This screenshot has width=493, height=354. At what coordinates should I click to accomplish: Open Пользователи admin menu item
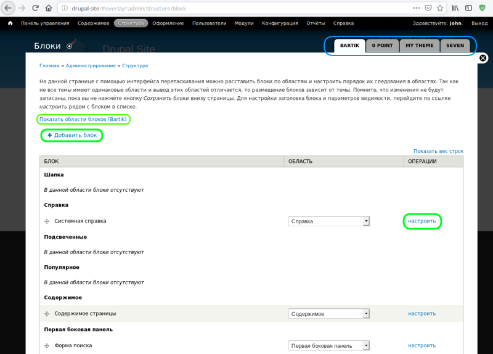coord(209,23)
